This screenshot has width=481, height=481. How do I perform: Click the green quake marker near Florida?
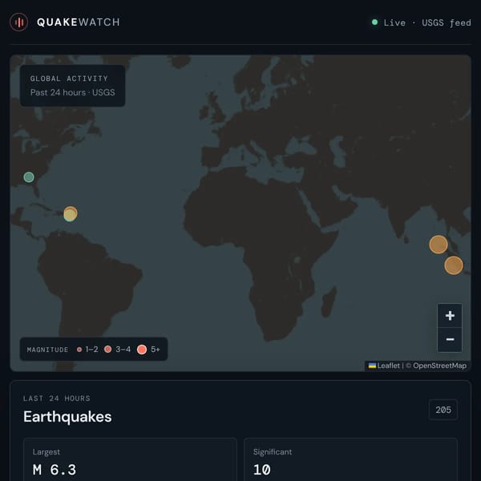tap(29, 177)
